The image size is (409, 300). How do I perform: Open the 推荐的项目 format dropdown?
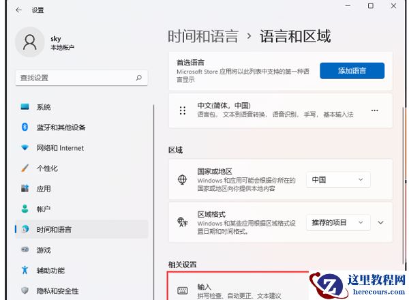click(x=338, y=222)
